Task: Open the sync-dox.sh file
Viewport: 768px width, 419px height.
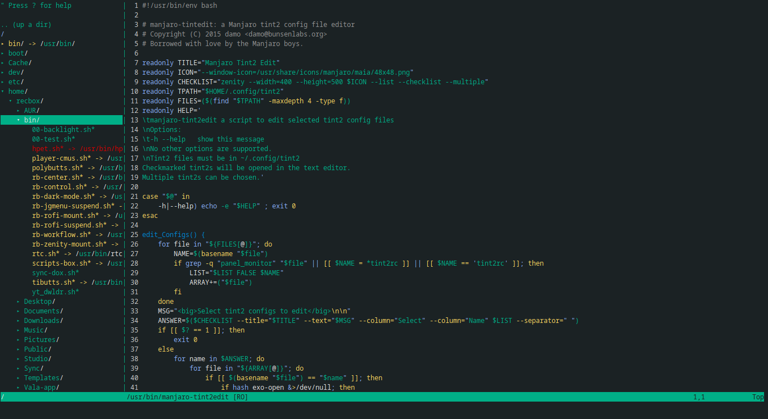Action: [55, 273]
